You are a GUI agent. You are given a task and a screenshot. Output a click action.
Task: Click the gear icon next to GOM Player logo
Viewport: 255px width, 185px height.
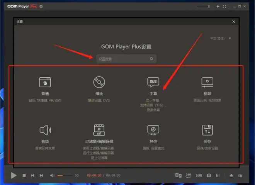[x=41, y=6]
